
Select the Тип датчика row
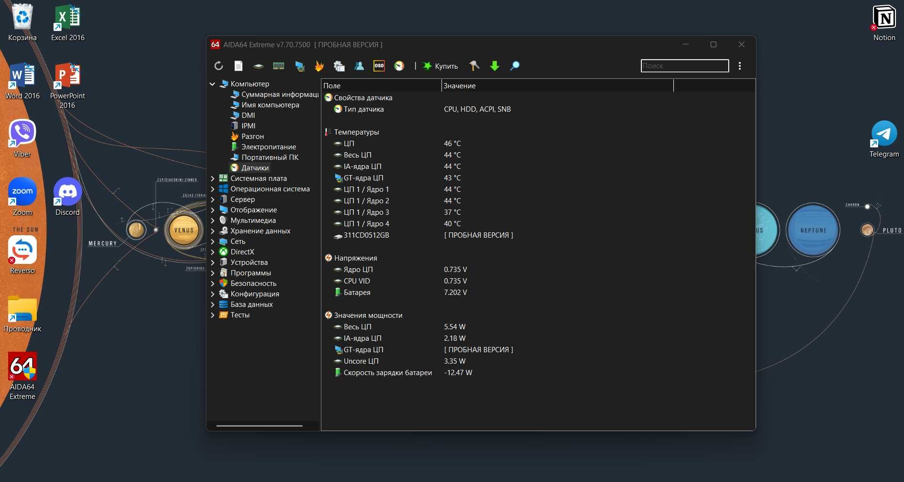[538, 109]
